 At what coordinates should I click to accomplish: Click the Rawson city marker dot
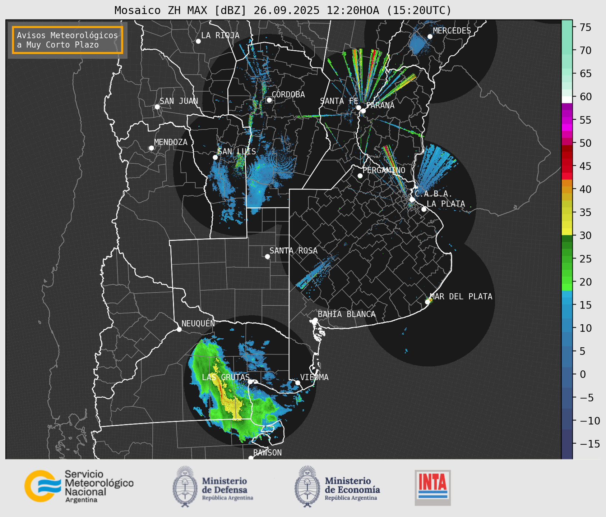[251, 458]
